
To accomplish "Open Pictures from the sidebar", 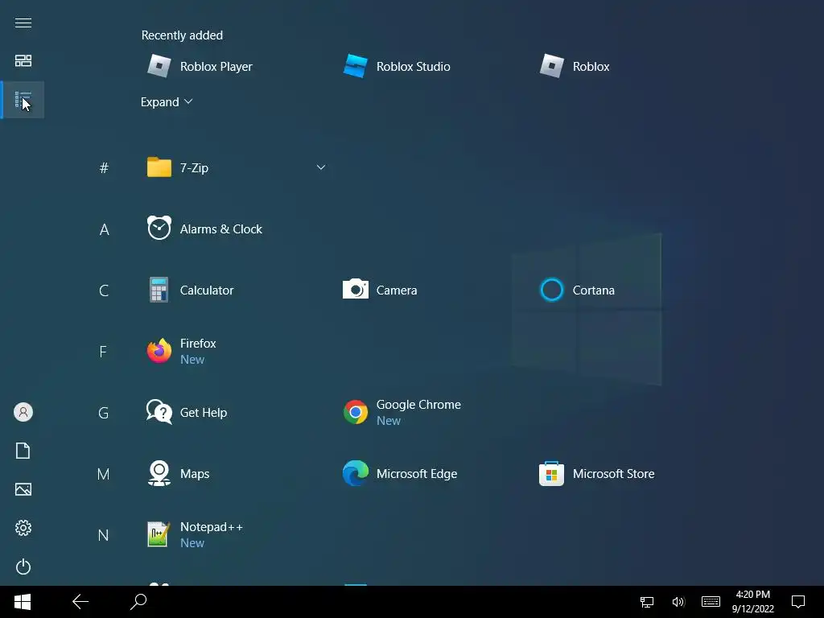I will [x=23, y=489].
